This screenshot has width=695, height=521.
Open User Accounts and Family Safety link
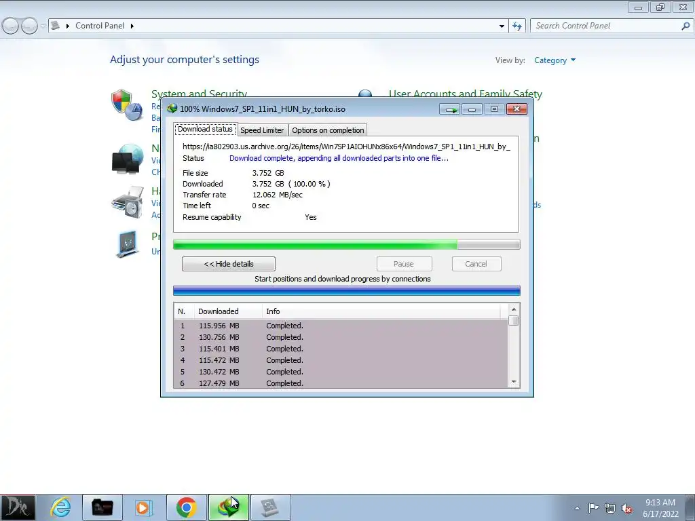pos(466,94)
